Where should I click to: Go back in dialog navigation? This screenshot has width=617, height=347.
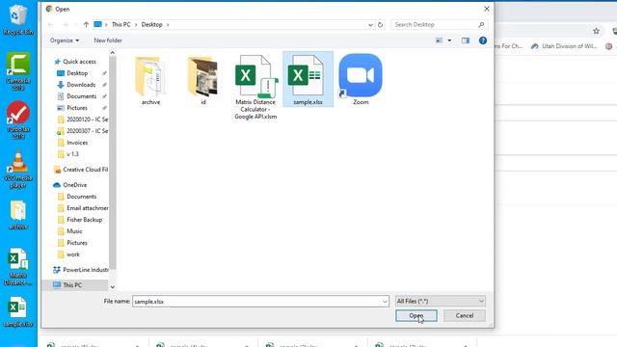tap(51, 24)
